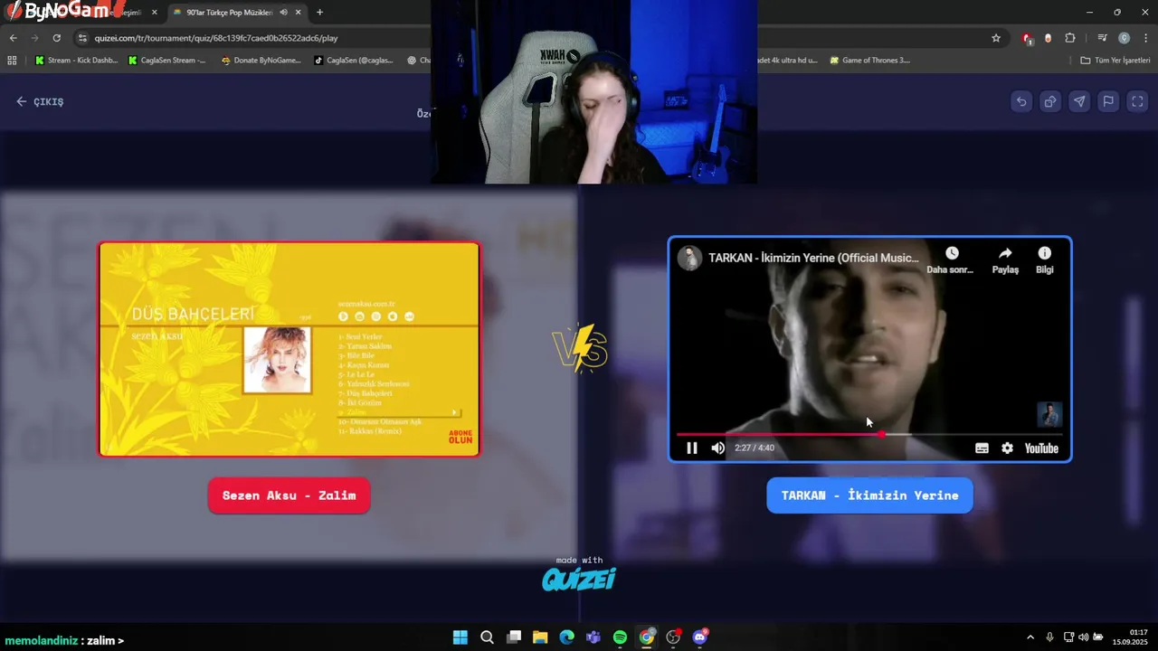This screenshot has width=1158, height=651.
Task: Click the Quizei logo at bottom
Action: tap(579, 579)
